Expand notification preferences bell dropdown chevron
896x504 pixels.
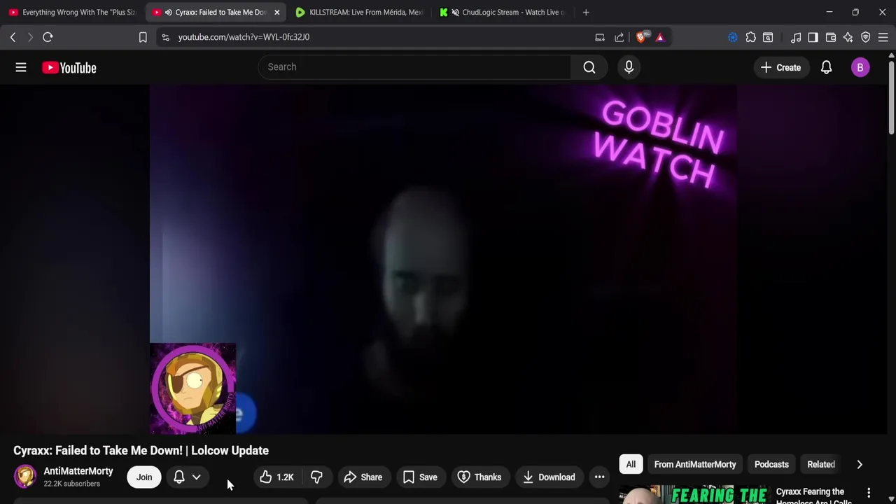(197, 477)
